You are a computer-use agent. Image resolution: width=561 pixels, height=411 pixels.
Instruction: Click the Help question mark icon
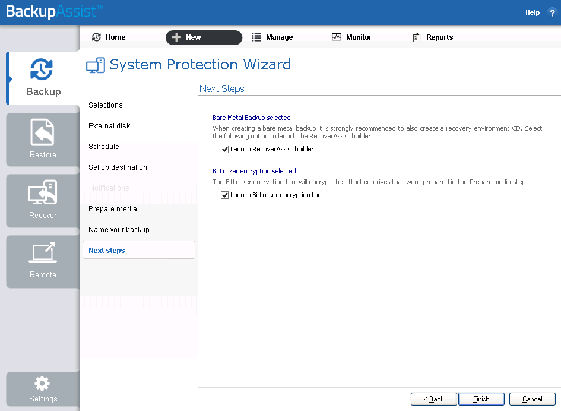pos(552,12)
